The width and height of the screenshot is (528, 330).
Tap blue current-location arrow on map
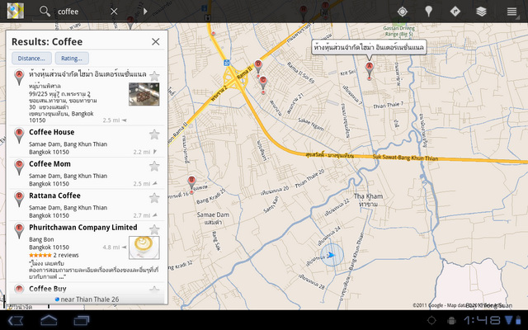[x=332, y=255]
